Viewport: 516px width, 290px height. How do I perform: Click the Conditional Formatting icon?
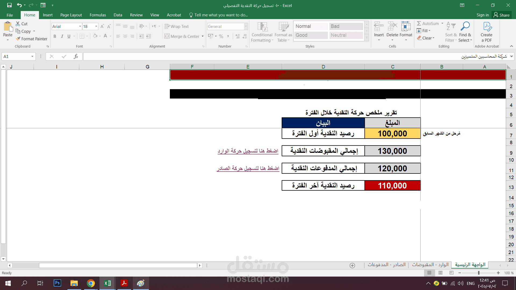pos(262,27)
